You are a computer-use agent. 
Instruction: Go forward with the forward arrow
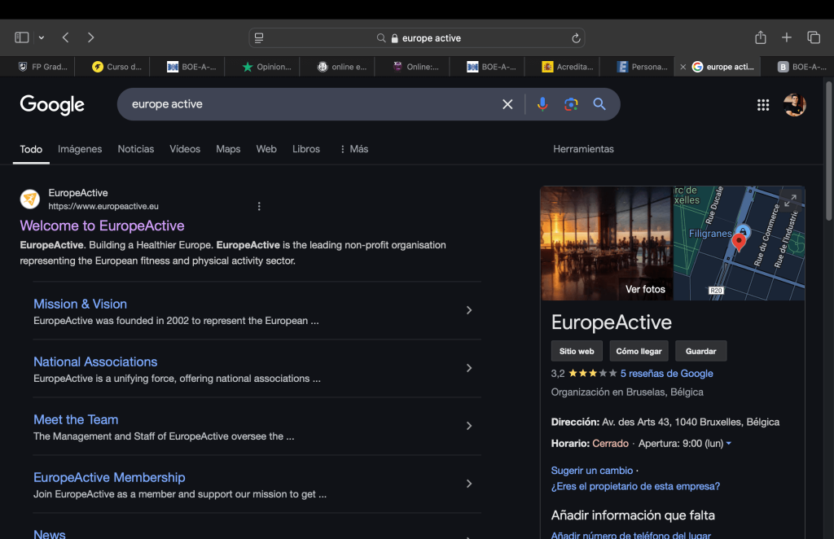tap(90, 37)
